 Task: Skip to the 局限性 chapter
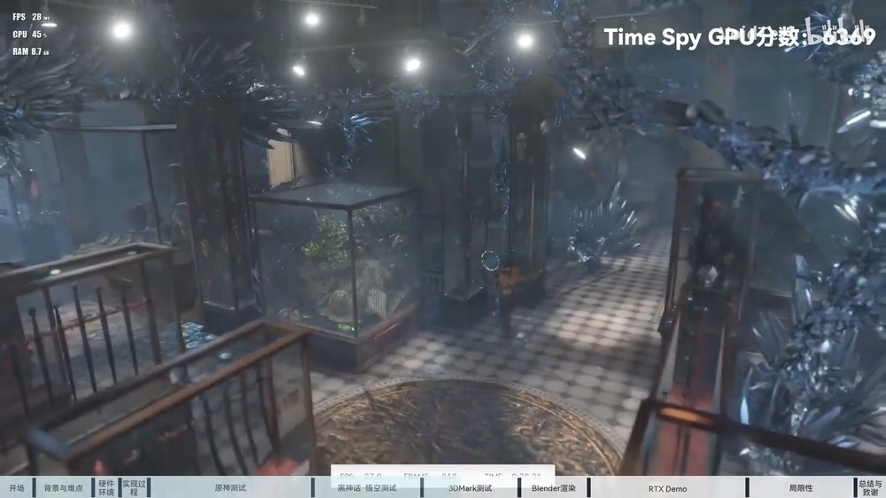click(801, 488)
